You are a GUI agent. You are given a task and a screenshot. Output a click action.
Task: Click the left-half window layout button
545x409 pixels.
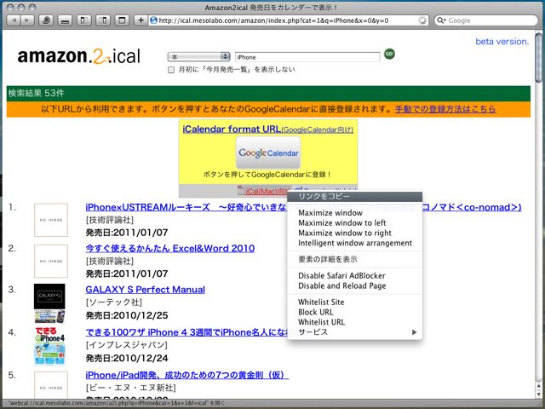point(83,20)
